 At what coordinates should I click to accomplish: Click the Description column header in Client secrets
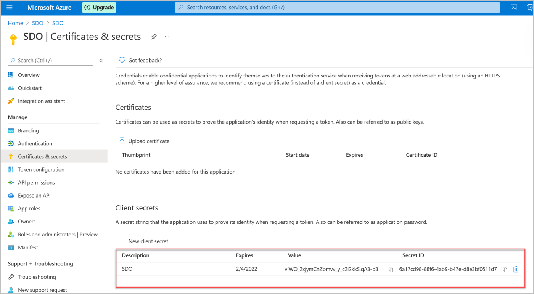(x=136, y=255)
